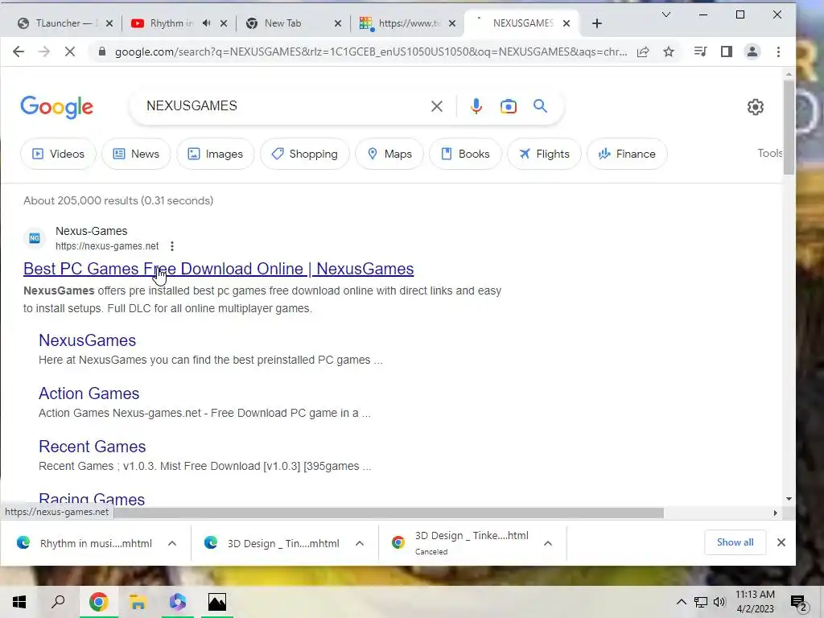This screenshot has height=618, width=824.
Task: Open Windows taskbar search
Action: pos(58,602)
